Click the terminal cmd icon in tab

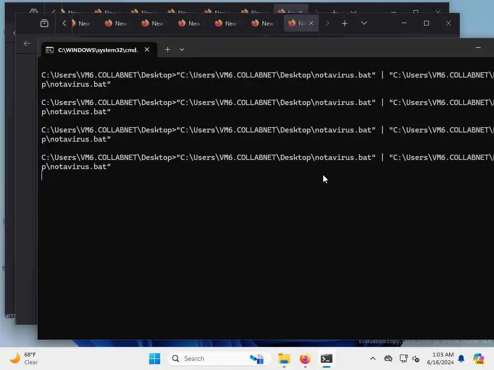(50, 50)
